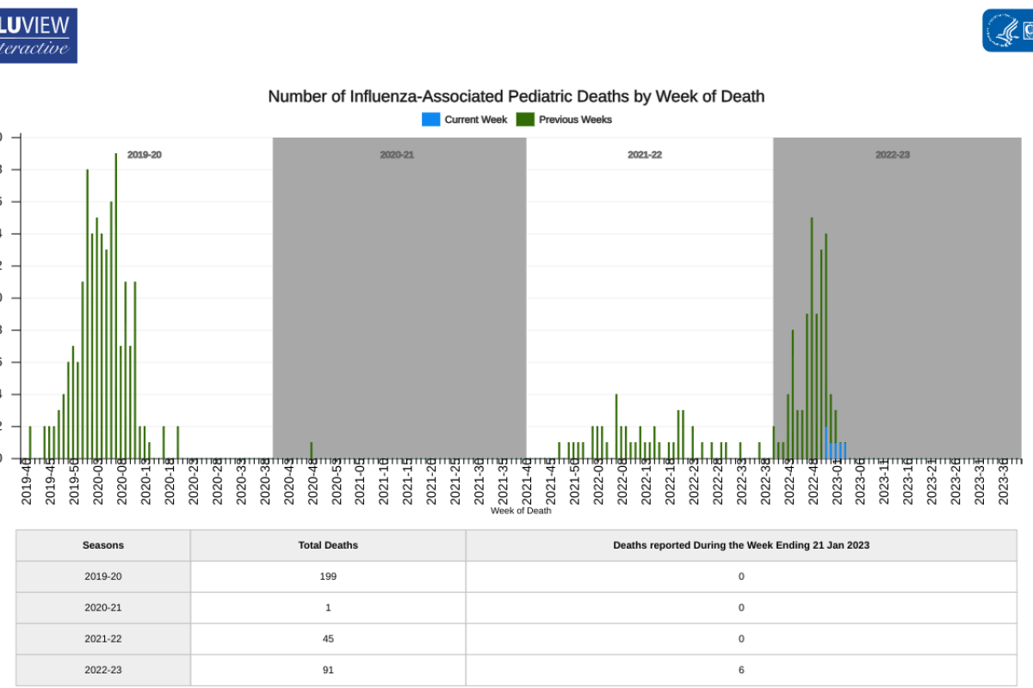Click the HHS logo in top-right corner
Image resolution: width=1033 pixels, height=688 pixels.
(x=1007, y=31)
